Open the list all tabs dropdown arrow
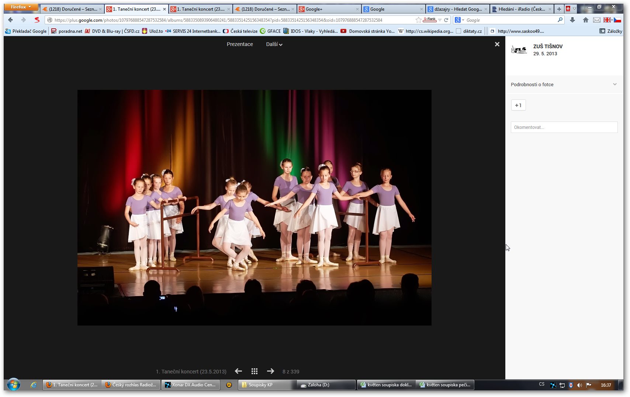Screen dimensions: 630x397 (x=574, y=8)
